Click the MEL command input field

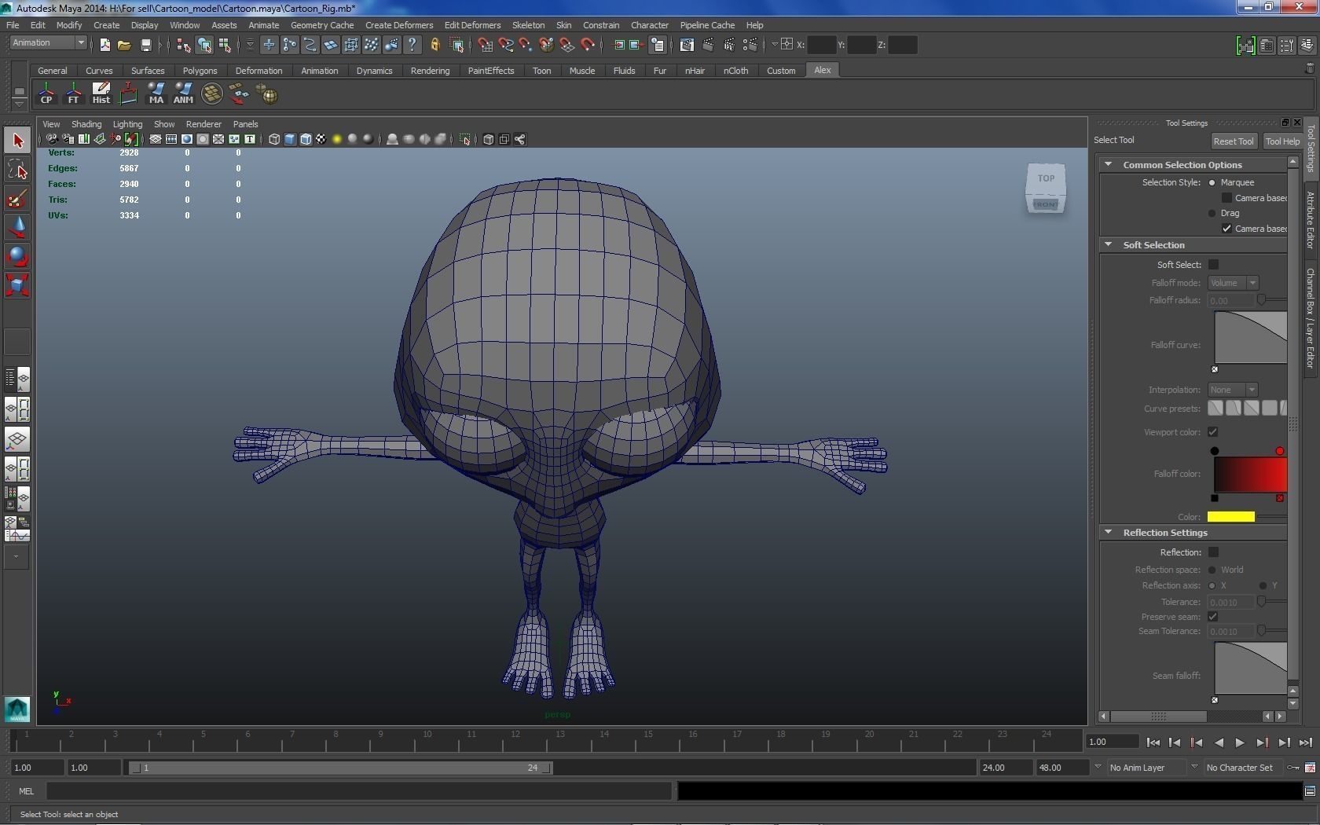tap(359, 791)
